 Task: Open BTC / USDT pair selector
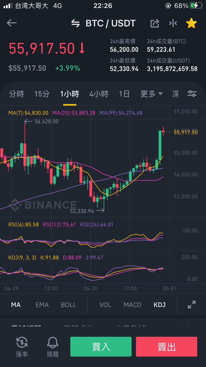point(111,23)
